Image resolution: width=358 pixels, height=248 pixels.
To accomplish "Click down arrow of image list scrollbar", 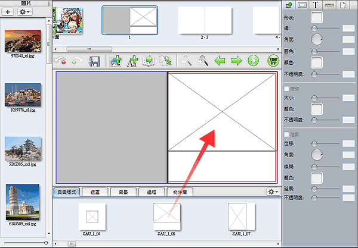I will [x=49, y=234].
